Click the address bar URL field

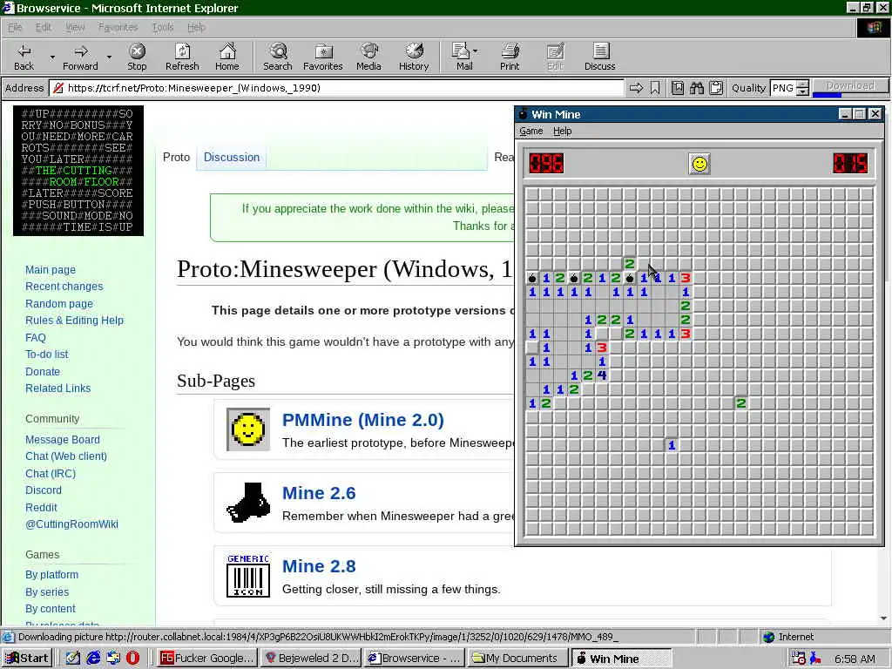[x=335, y=88]
